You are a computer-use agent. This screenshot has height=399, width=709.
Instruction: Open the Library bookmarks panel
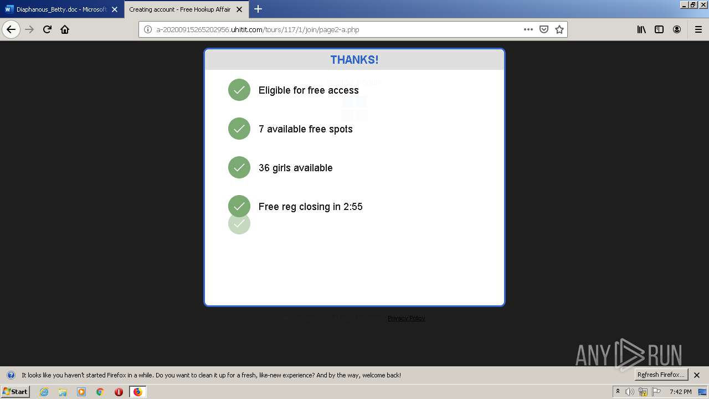pos(641,29)
